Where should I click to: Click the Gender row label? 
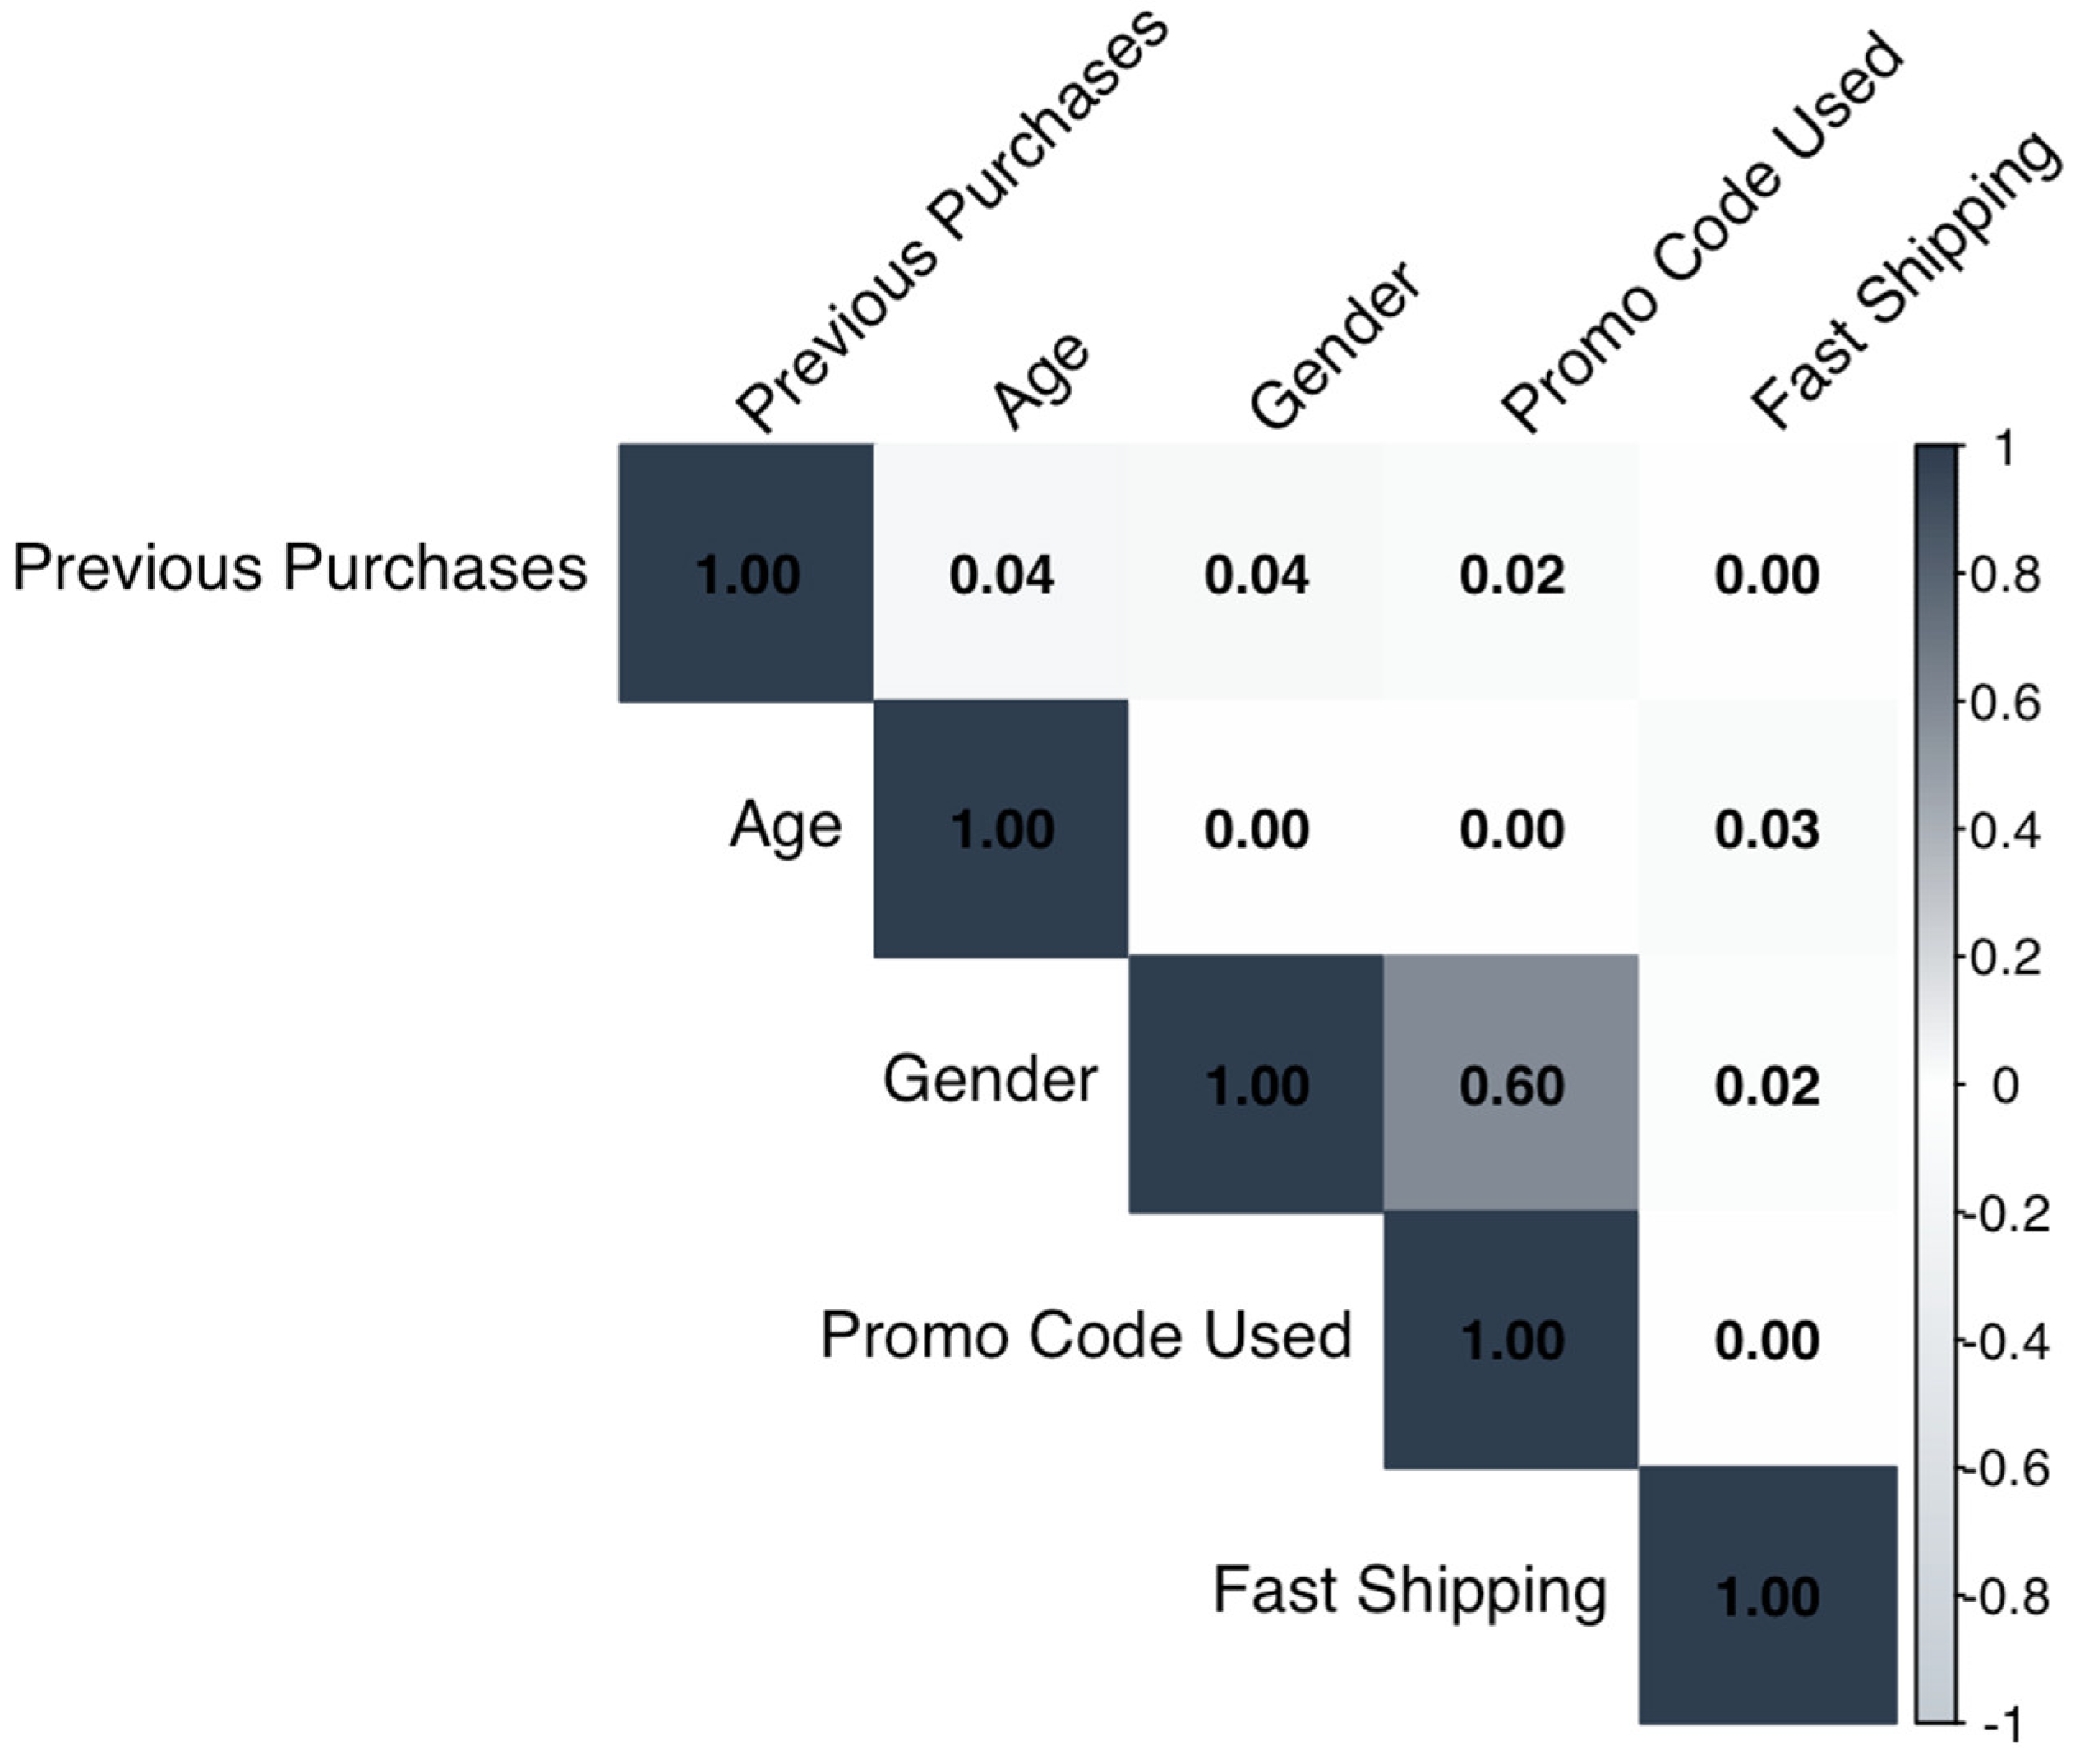[989, 1080]
